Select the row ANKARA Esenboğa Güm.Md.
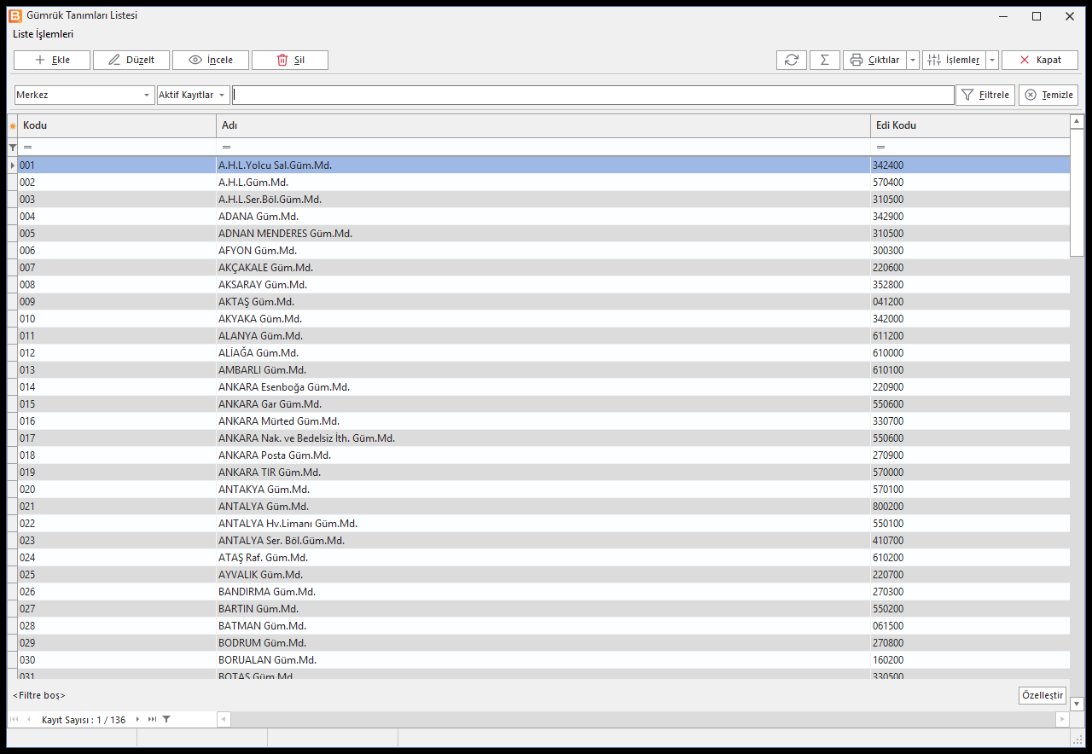The image size is (1092, 754). 544,387
